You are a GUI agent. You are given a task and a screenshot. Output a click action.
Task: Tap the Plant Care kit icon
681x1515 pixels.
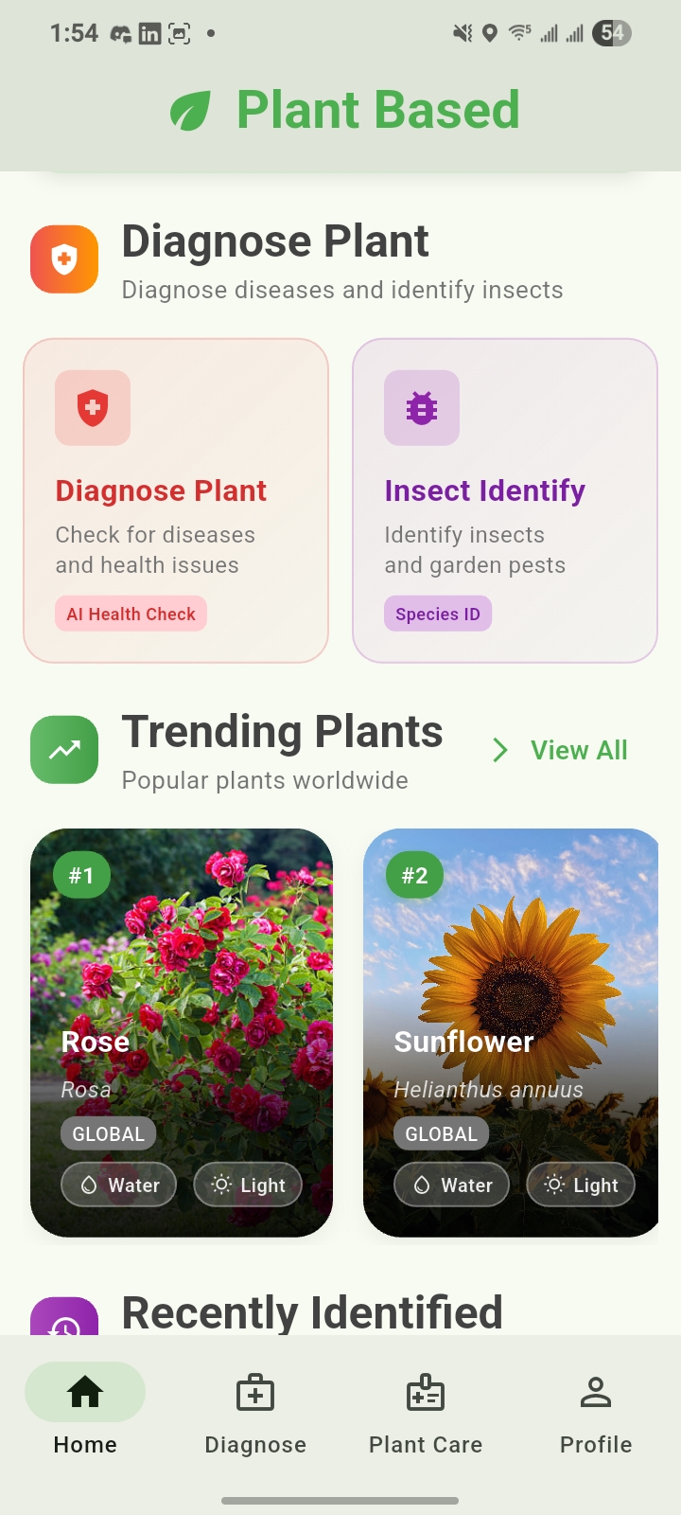click(425, 1392)
